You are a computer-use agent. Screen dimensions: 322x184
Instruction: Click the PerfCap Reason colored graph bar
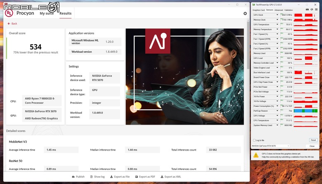point(305,111)
